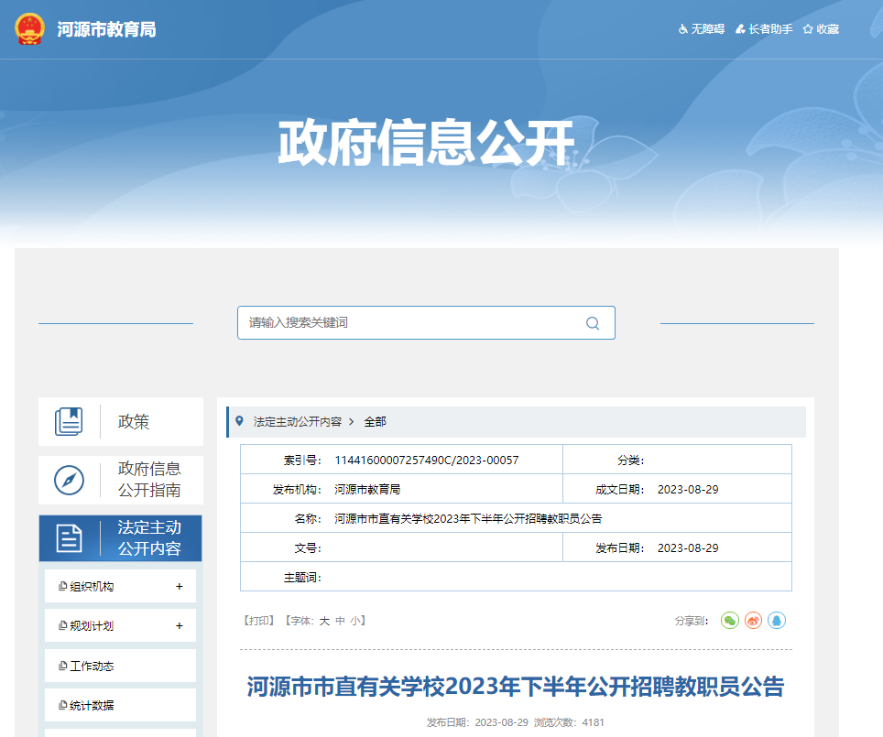This screenshot has height=737, width=883.
Task: Set font size to 大
Action: 324,621
